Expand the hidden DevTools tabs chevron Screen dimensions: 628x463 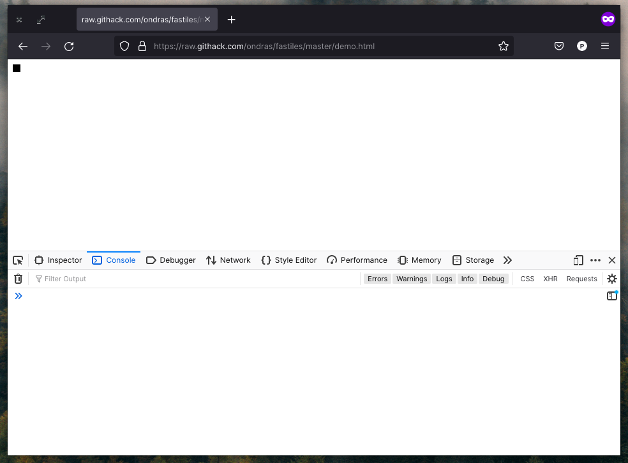[507, 260]
